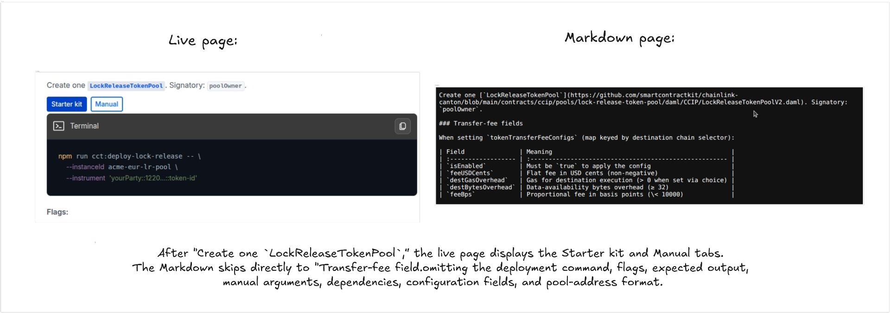This screenshot has width=890, height=313.
Task: Click the 'When setting tokenTransferFeeConfigs' line
Action: click(x=586, y=138)
